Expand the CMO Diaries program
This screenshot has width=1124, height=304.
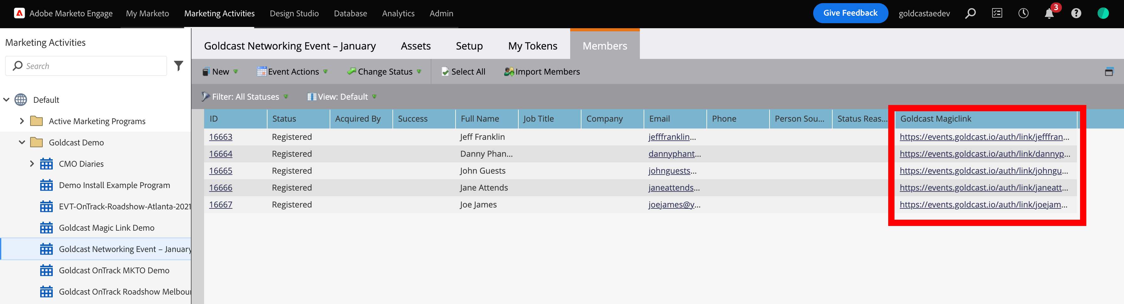coord(32,164)
